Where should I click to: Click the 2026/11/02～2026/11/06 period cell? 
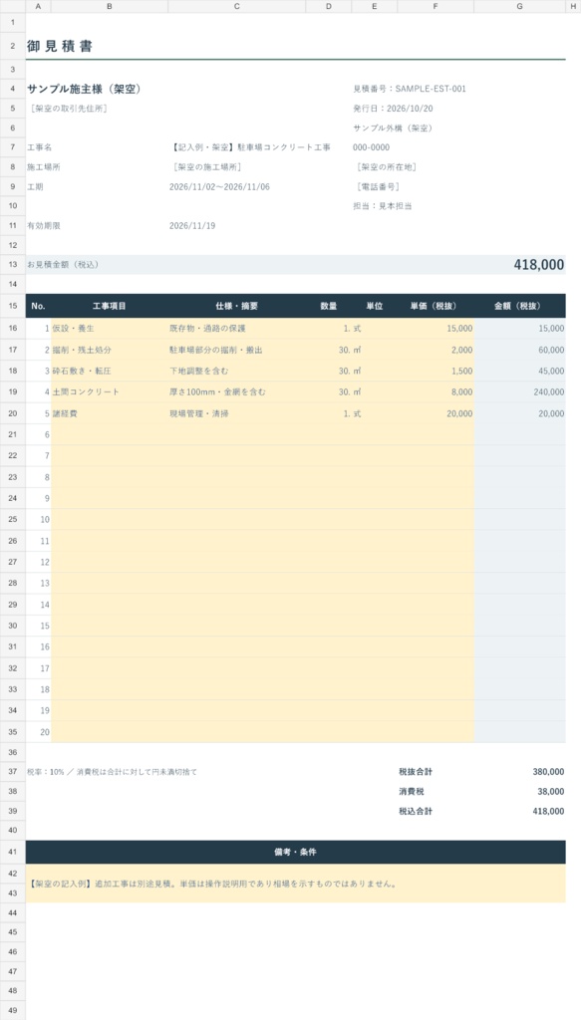click(x=219, y=186)
